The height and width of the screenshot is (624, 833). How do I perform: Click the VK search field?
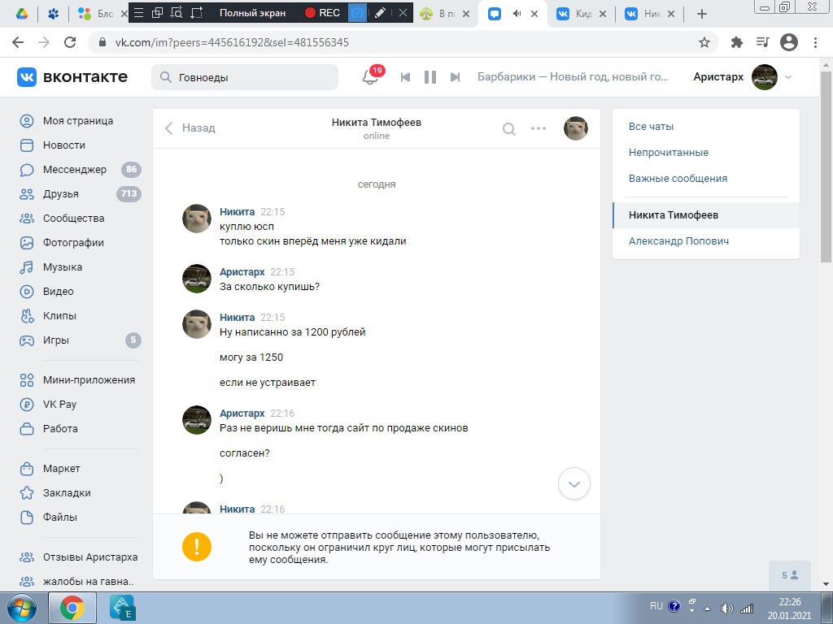point(245,77)
